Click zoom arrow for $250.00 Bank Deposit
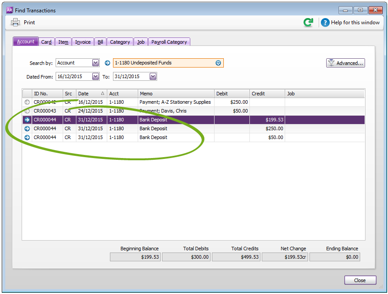 (x=27, y=128)
